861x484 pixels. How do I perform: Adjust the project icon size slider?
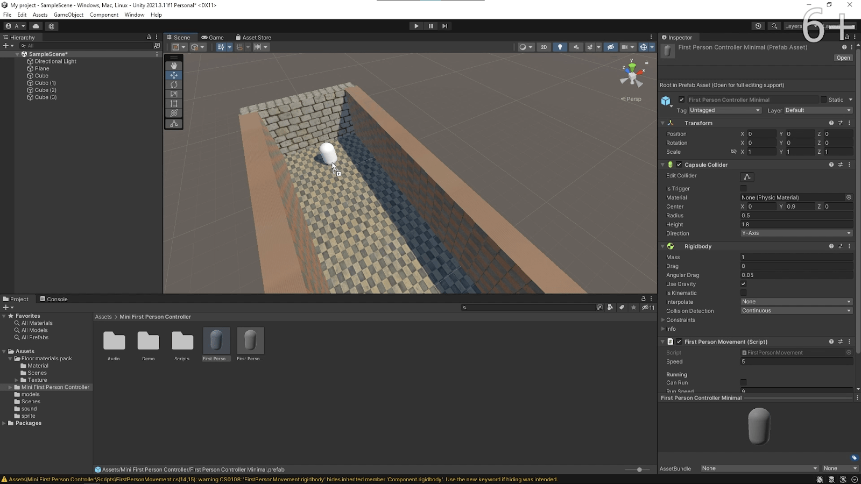click(x=639, y=469)
